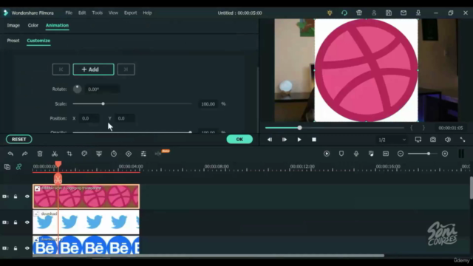Zoom in timeline with plus icon
The height and width of the screenshot is (266, 473).
pyautogui.click(x=445, y=154)
